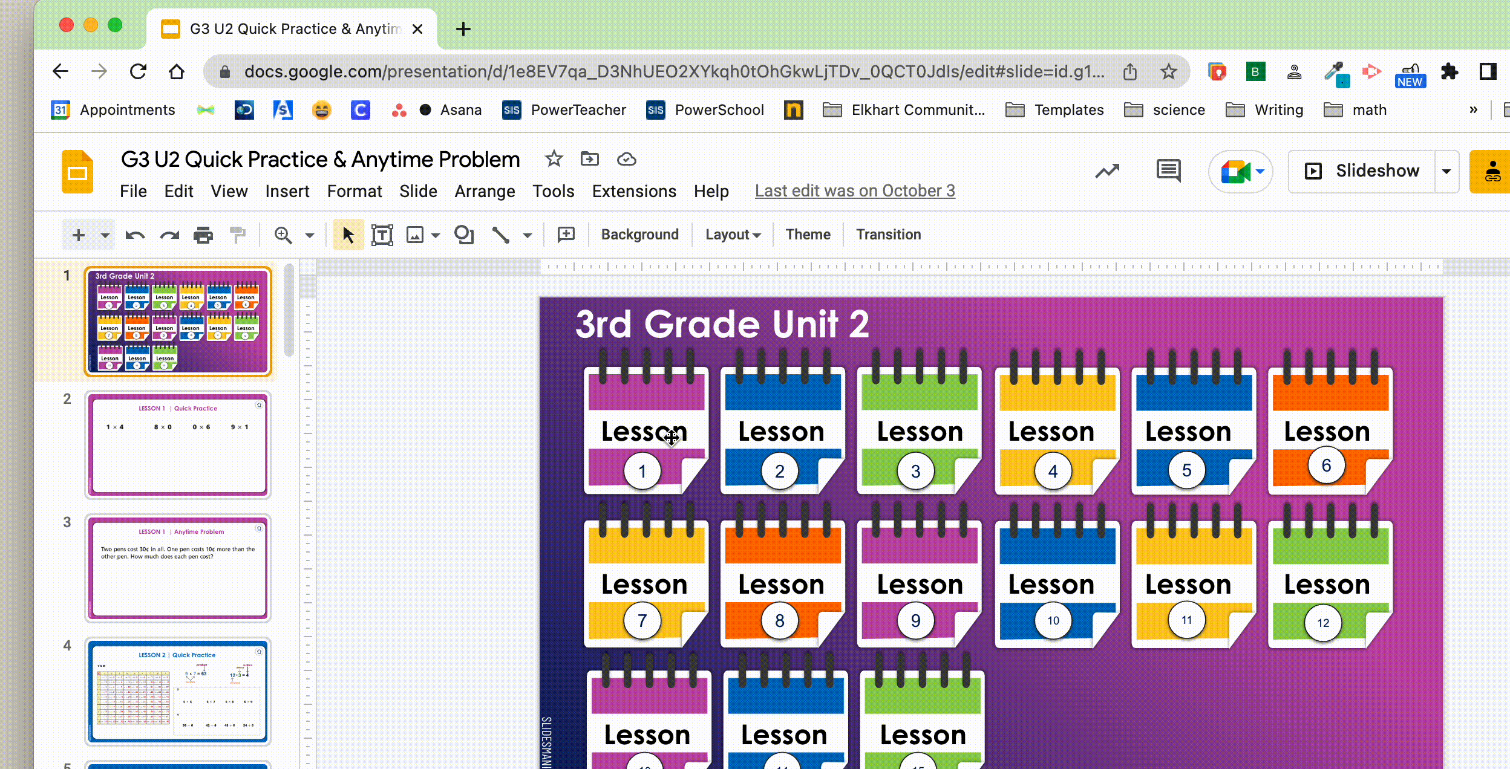1510x769 pixels.
Task: Click the paint format roller icon
Action: click(238, 235)
